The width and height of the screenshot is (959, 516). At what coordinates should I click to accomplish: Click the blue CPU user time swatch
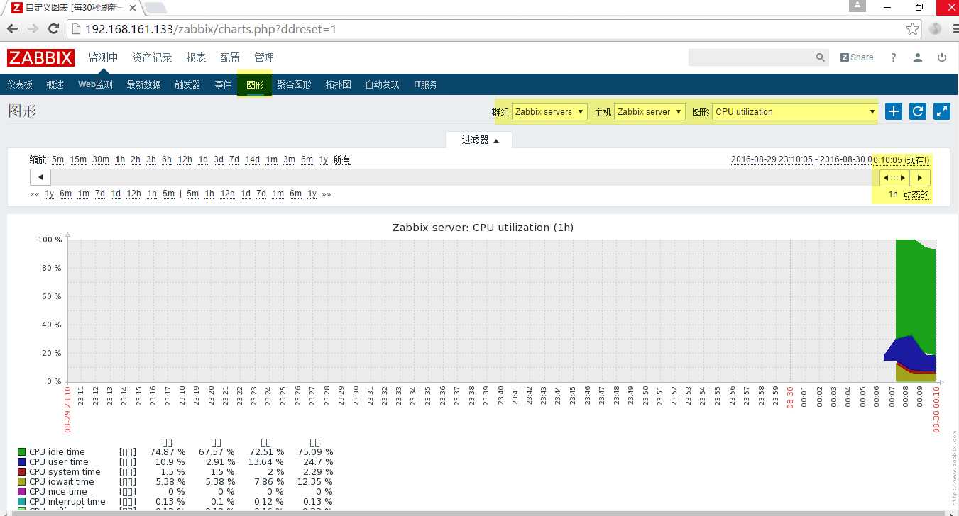pos(21,462)
